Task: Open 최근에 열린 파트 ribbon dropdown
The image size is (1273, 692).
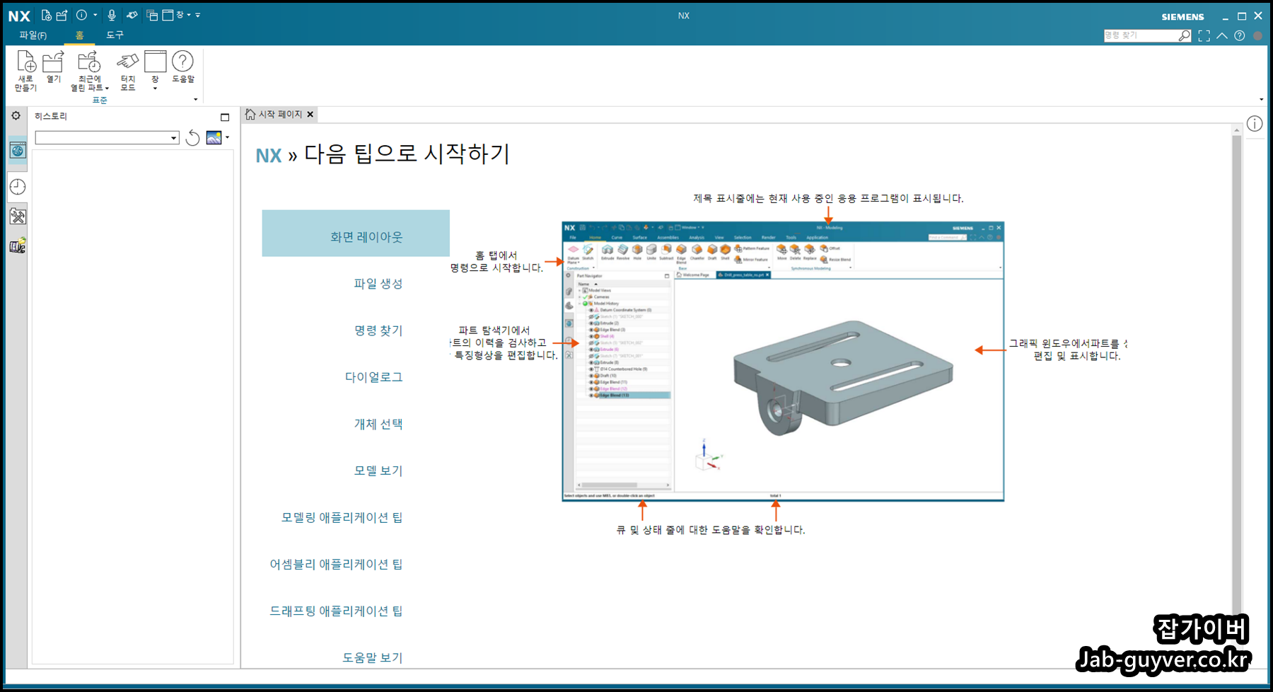Action: (x=90, y=71)
